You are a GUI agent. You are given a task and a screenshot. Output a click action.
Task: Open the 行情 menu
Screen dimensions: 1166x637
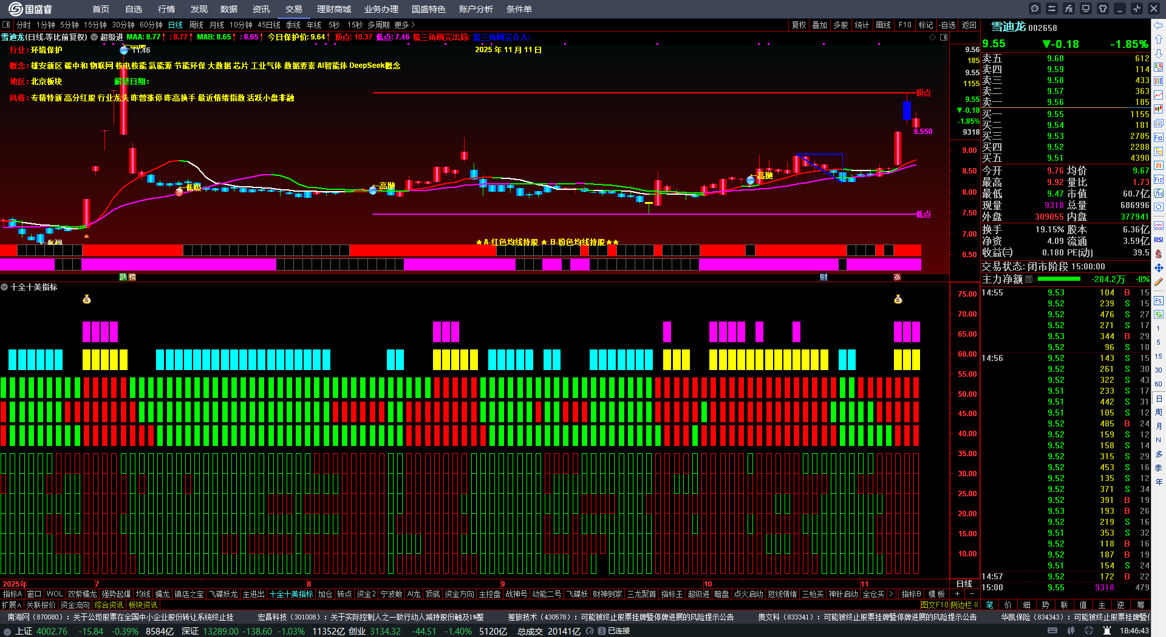(166, 9)
